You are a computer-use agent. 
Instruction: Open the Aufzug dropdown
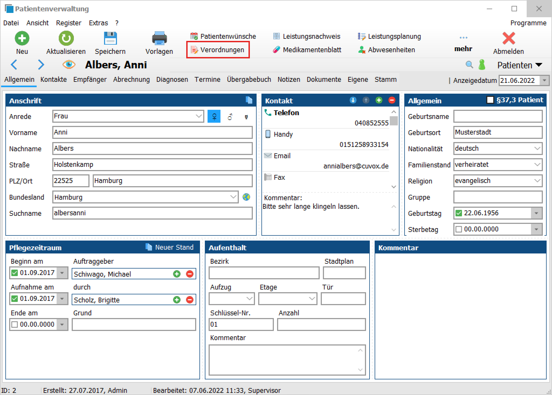[249, 299]
